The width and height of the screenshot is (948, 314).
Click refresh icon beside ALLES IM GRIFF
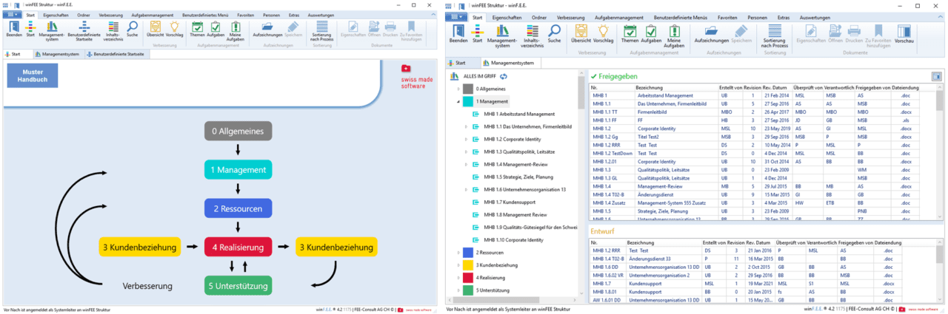504,76
